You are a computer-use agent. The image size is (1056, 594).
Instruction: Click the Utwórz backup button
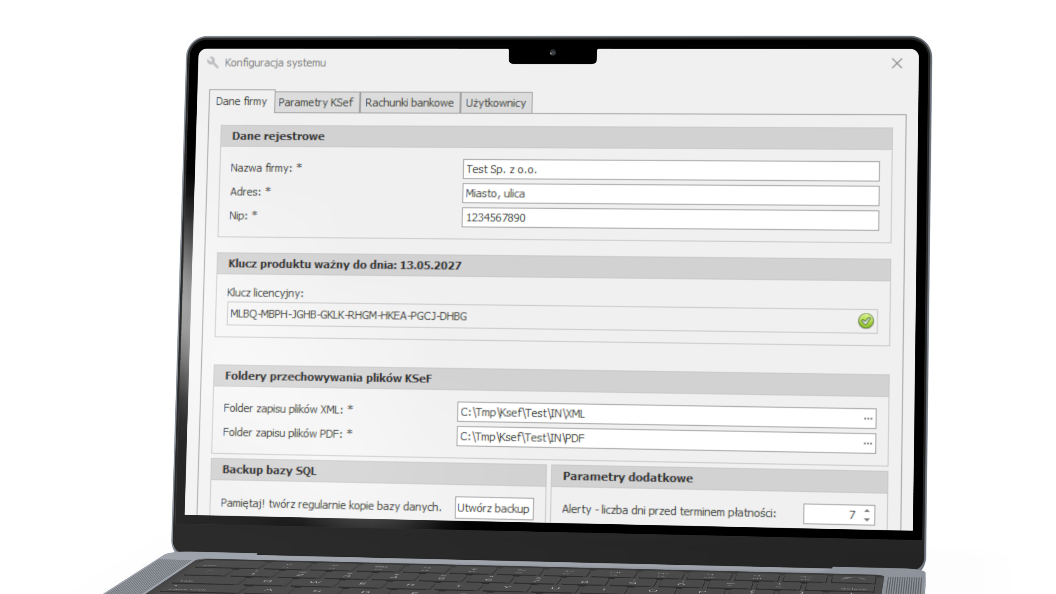click(x=494, y=508)
